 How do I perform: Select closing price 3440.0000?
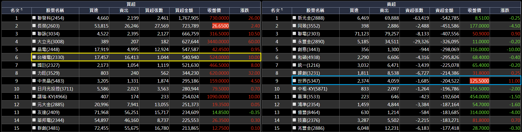pyautogui.click(x=218, y=42)
